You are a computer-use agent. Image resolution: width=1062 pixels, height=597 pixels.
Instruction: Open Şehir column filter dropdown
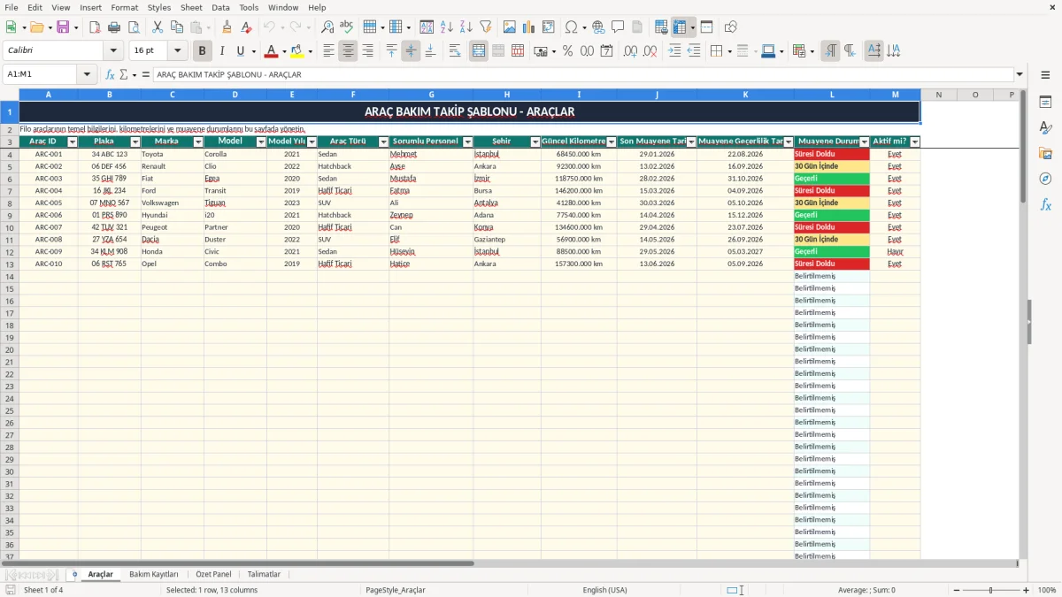(535, 142)
